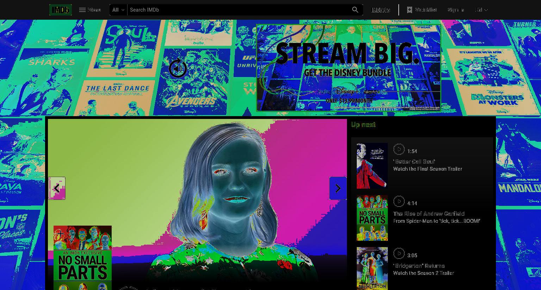The width and height of the screenshot is (541, 290).
Task: Open 'The Rise of Andrew Garfield' title
Action: [429, 214]
